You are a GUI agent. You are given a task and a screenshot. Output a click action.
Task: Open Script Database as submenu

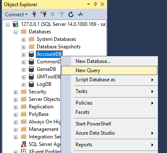tap(109, 80)
